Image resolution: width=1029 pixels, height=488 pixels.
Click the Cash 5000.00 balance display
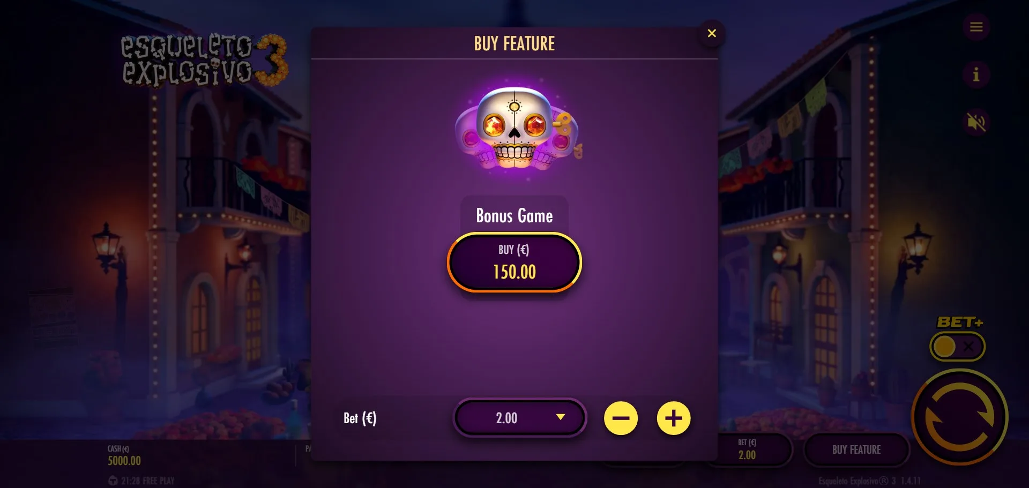[124, 455]
